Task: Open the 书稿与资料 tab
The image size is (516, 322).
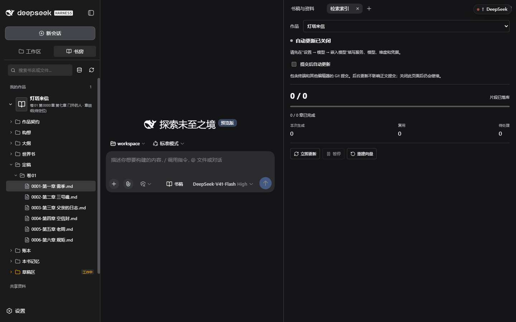Action: coord(302,9)
